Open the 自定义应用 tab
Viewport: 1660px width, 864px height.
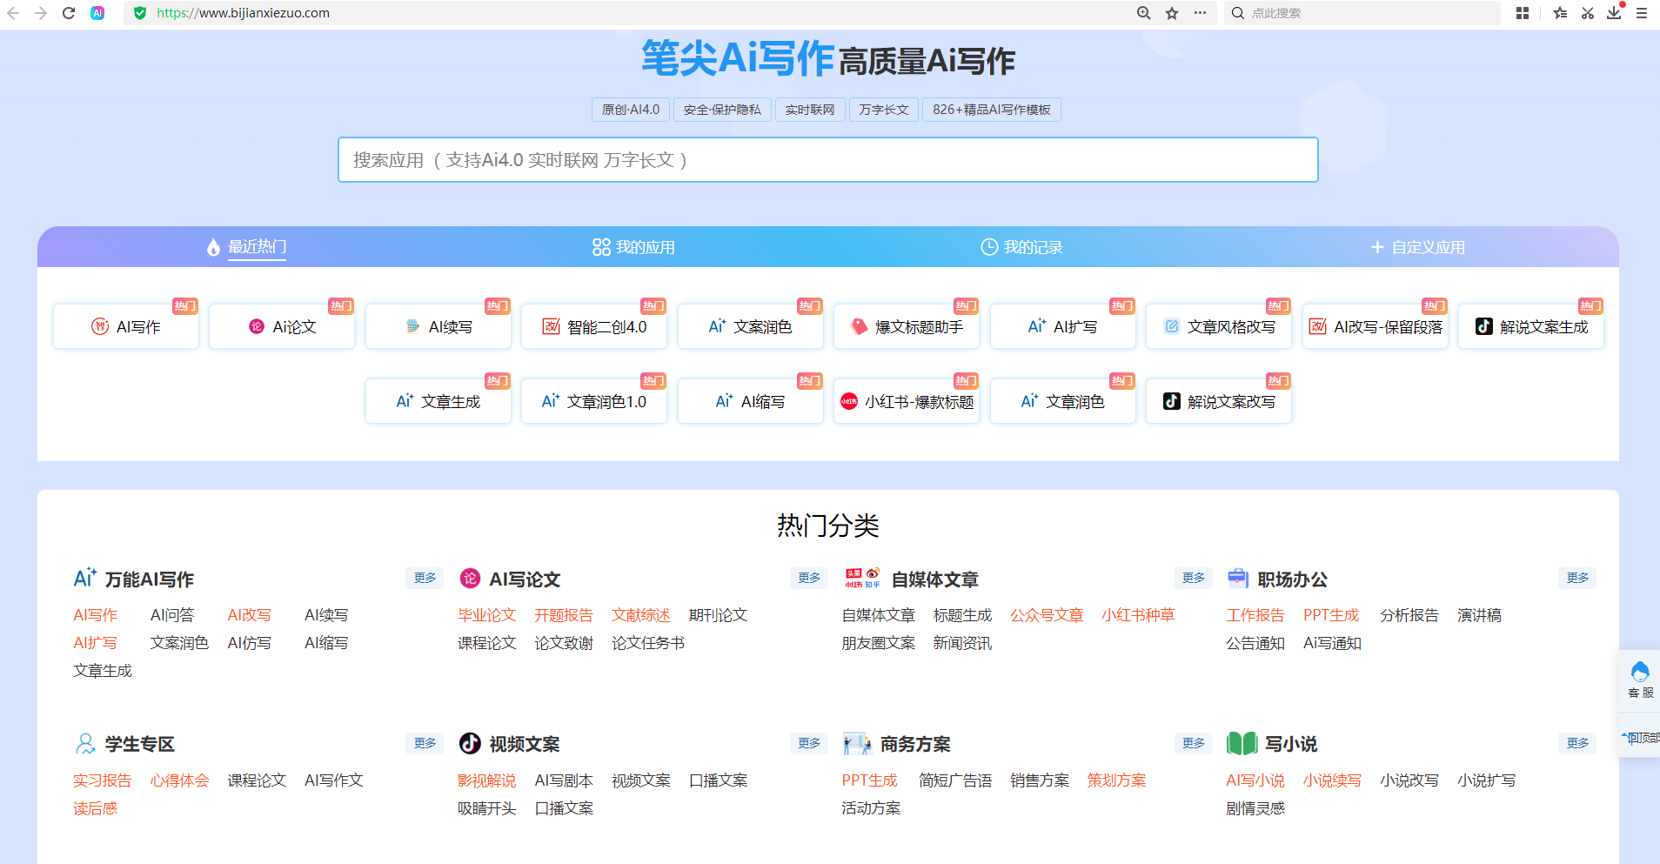(1416, 246)
